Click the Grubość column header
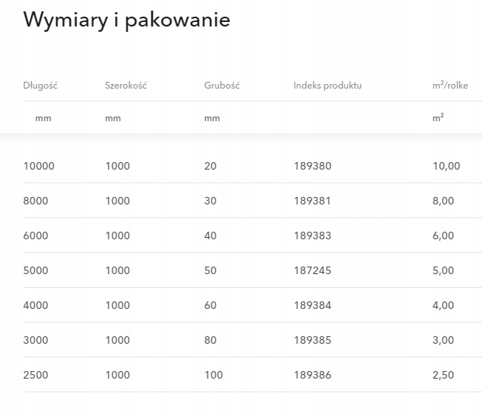 point(222,86)
